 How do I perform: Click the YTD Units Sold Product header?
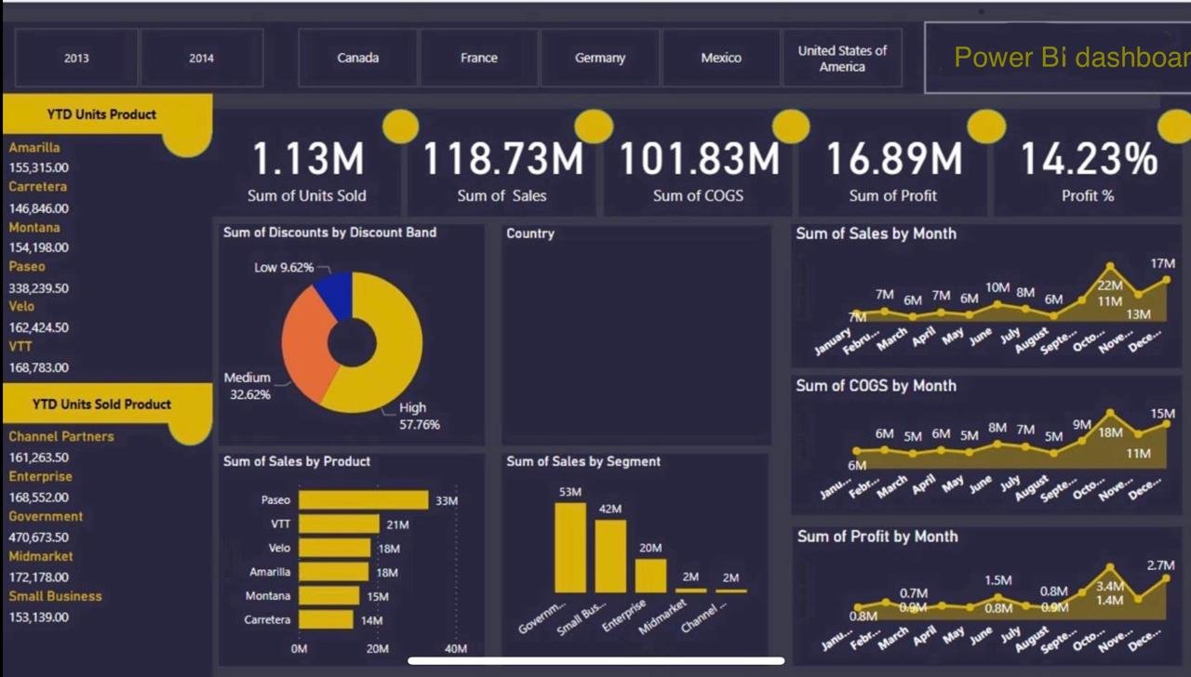(x=101, y=405)
